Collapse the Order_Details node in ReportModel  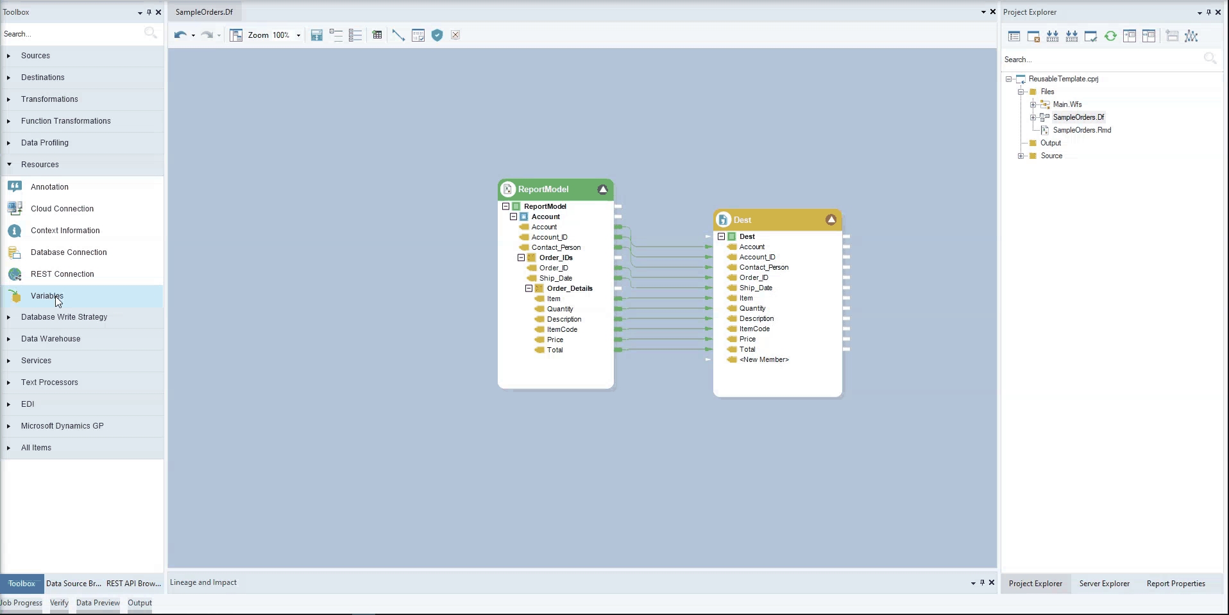tap(529, 289)
